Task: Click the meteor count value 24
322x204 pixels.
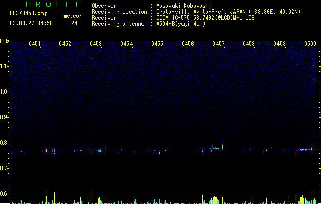Action: 74,23
